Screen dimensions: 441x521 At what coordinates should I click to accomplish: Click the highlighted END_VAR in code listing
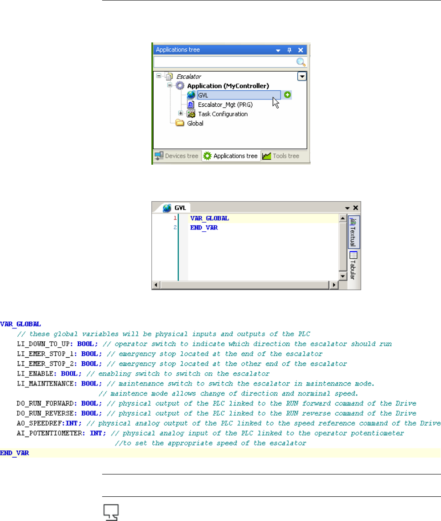[15, 453]
